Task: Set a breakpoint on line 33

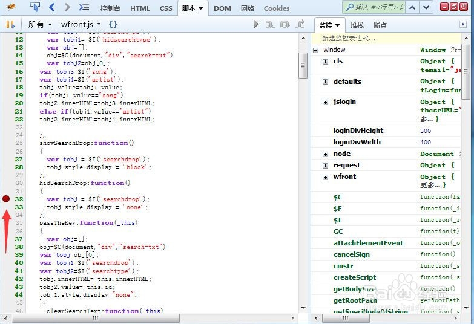Action: point(6,207)
